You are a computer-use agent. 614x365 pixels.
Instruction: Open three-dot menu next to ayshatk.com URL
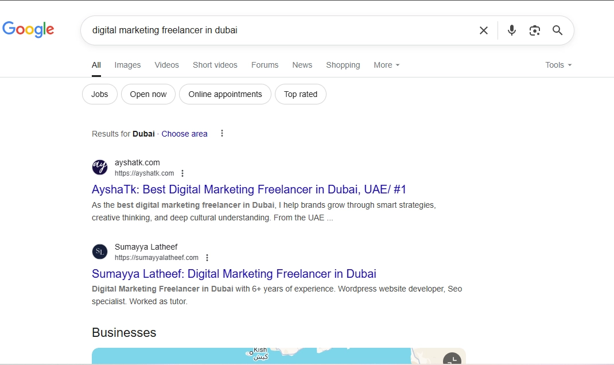(x=182, y=173)
